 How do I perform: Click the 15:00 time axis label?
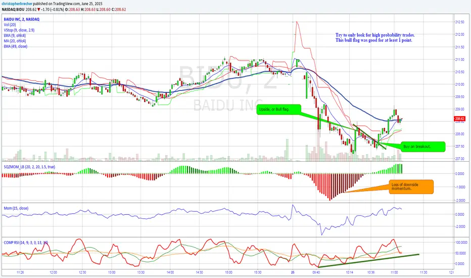tap(228, 272)
